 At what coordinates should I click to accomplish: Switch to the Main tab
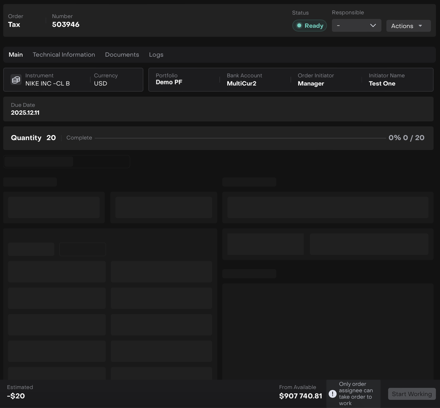point(16,55)
